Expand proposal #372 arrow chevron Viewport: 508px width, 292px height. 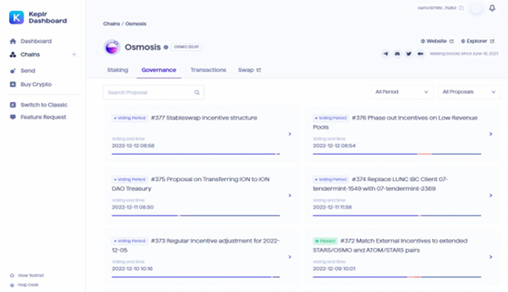point(491,256)
